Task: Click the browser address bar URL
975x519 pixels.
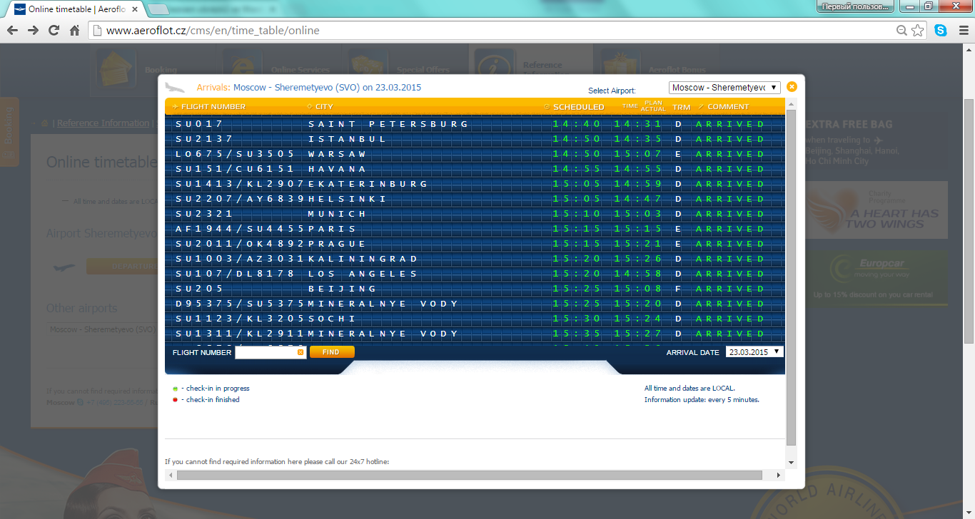Action: 213,31
